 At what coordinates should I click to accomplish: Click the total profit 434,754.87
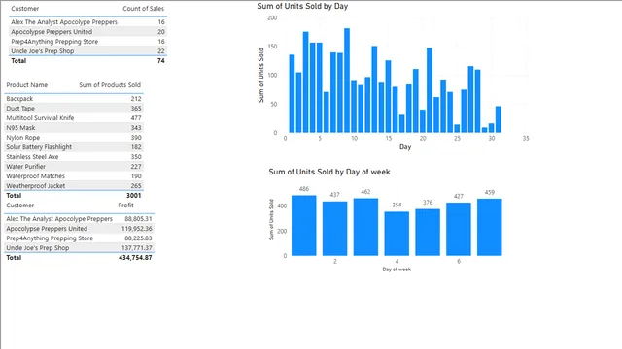[135, 258]
